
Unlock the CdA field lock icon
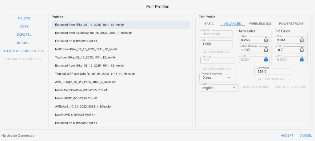point(266,60)
